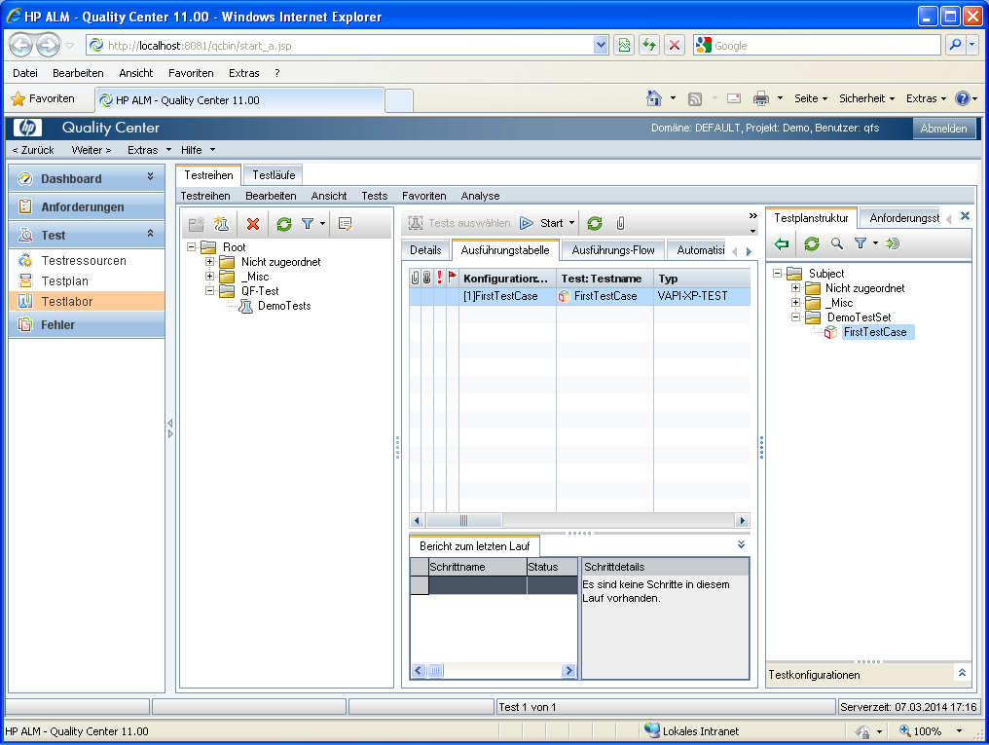This screenshot has width=989, height=745.
Task: Select Testlabor in the sidebar
Action: 87,302
